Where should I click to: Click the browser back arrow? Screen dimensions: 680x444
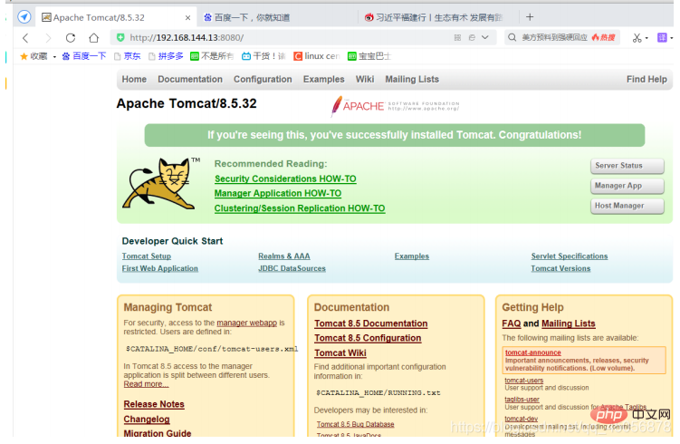coord(25,38)
